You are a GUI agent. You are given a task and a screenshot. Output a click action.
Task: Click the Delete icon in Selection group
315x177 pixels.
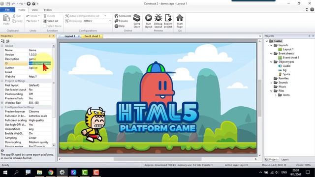click(x=45, y=16)
